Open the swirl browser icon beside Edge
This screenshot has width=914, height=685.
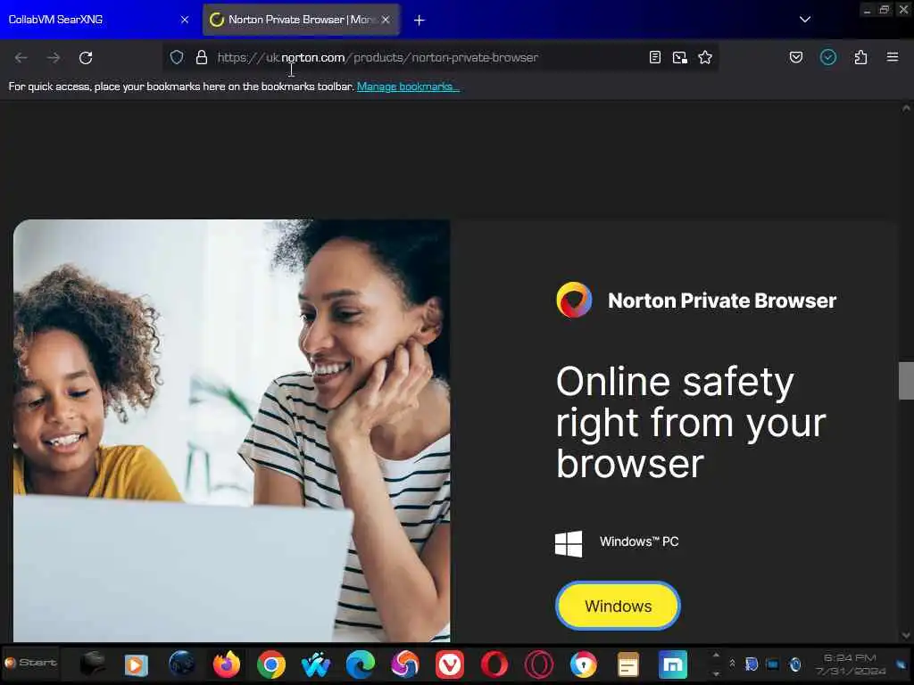tap(405, 664)
